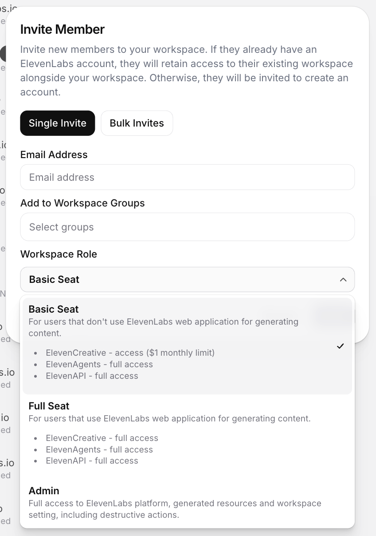The height and width of the screenshot is (536, 376).
Task: Click the Email address input field
Action: point(187,177)
